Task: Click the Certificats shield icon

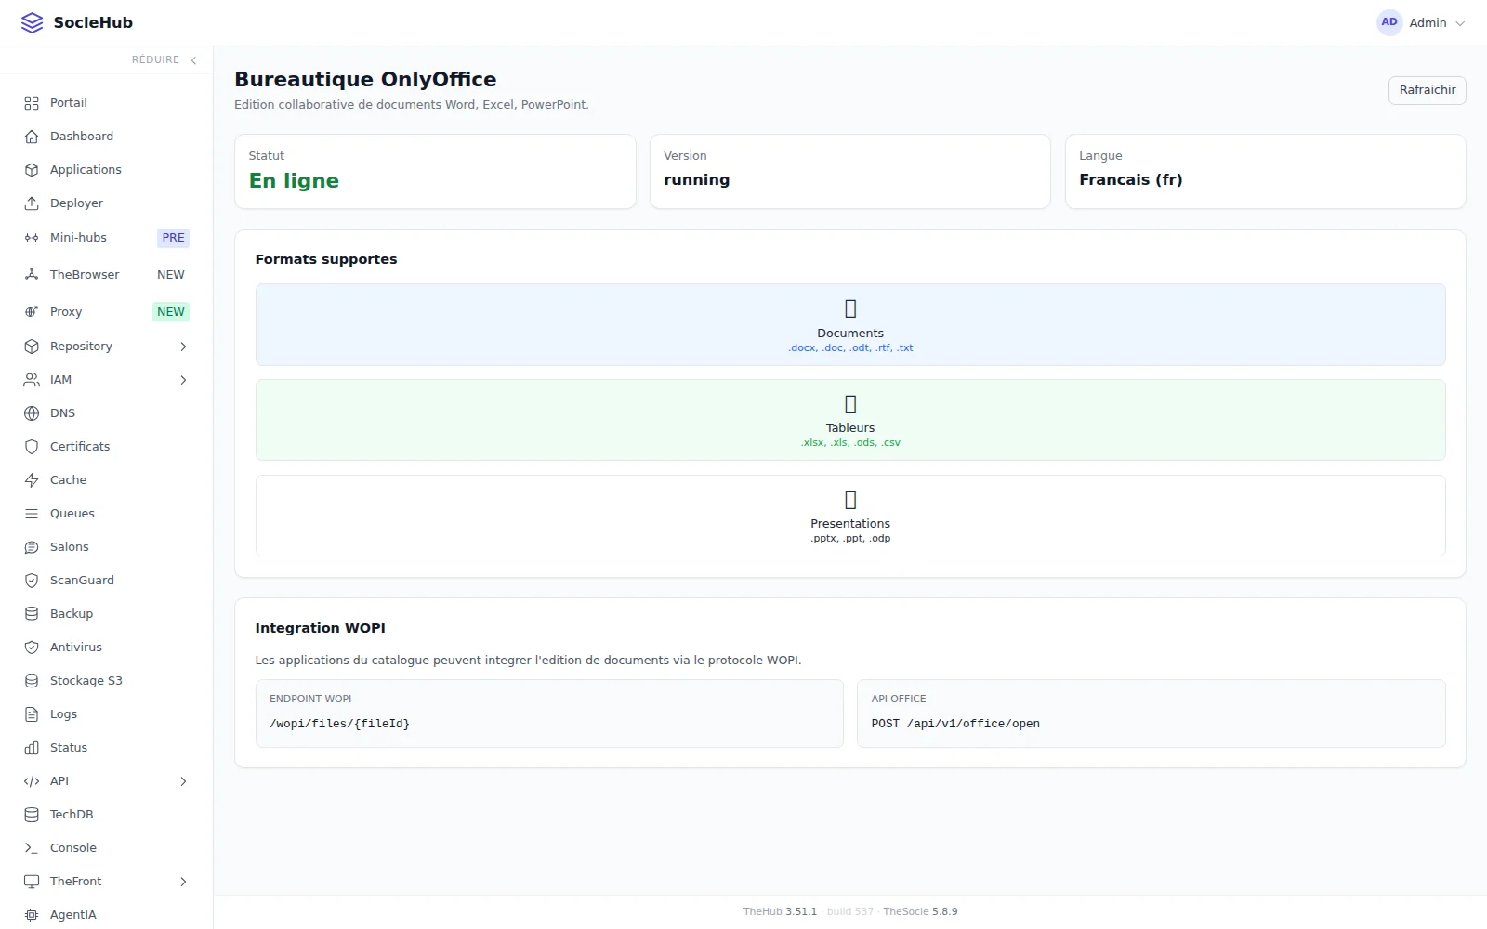Action: point(32,447)
